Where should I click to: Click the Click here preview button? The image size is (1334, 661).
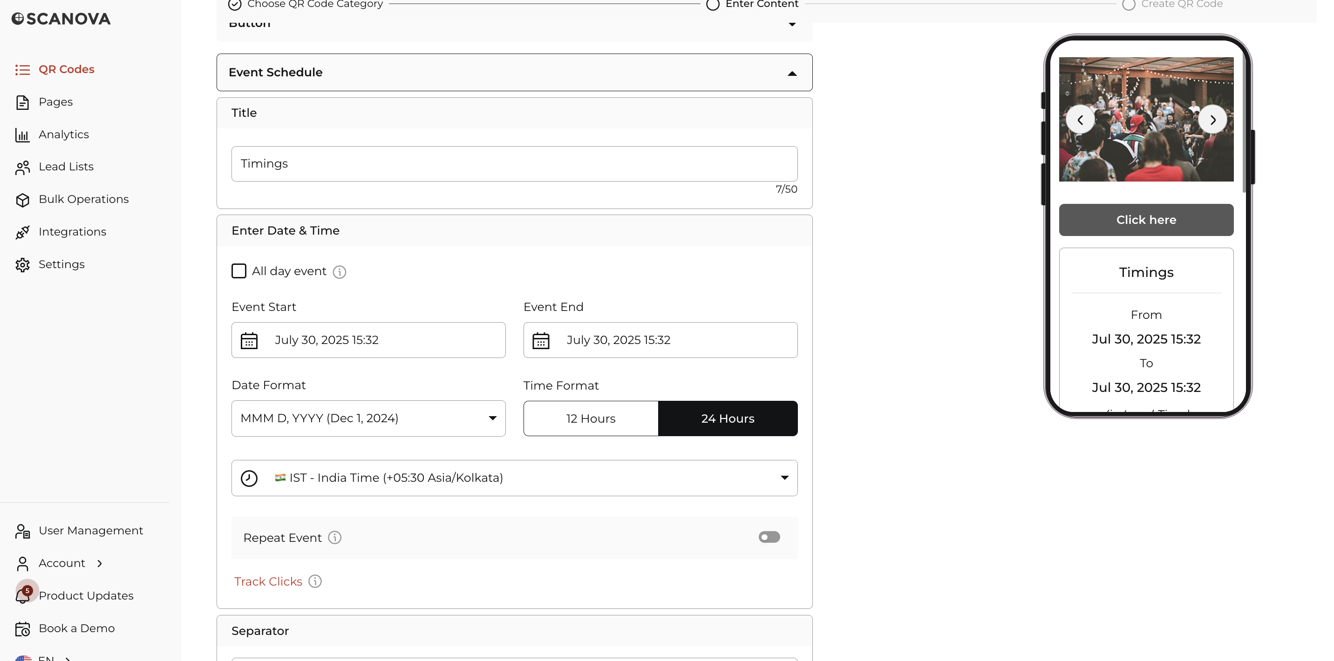[1146, 220]
